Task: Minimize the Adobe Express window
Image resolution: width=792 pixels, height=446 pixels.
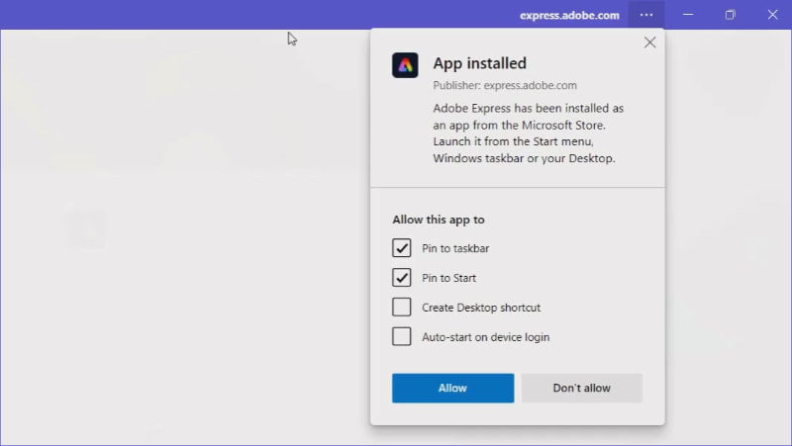Action: (688, 15)
